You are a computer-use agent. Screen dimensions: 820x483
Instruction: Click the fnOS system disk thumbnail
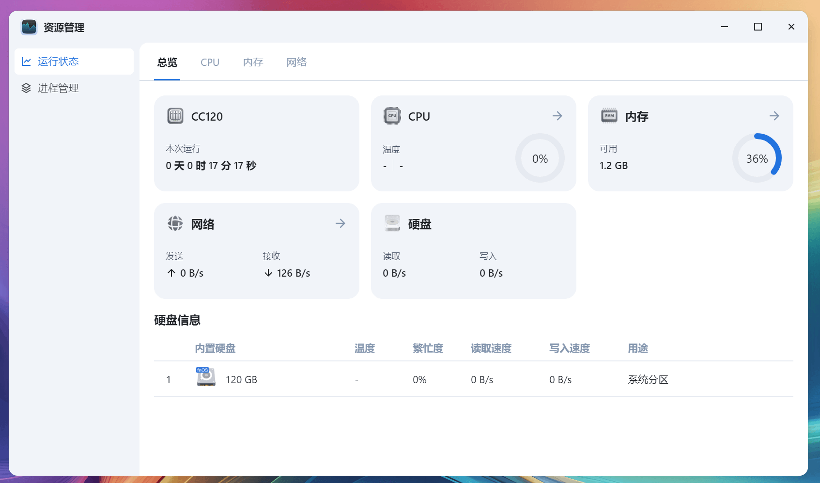pos(205,376)
